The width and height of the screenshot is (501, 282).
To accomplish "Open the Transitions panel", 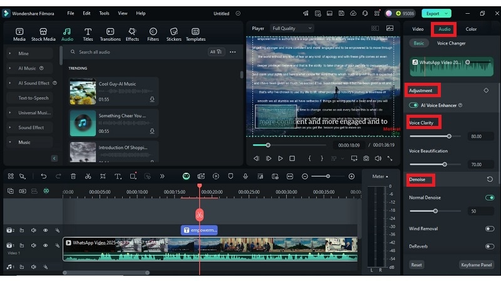I will 110,34.
